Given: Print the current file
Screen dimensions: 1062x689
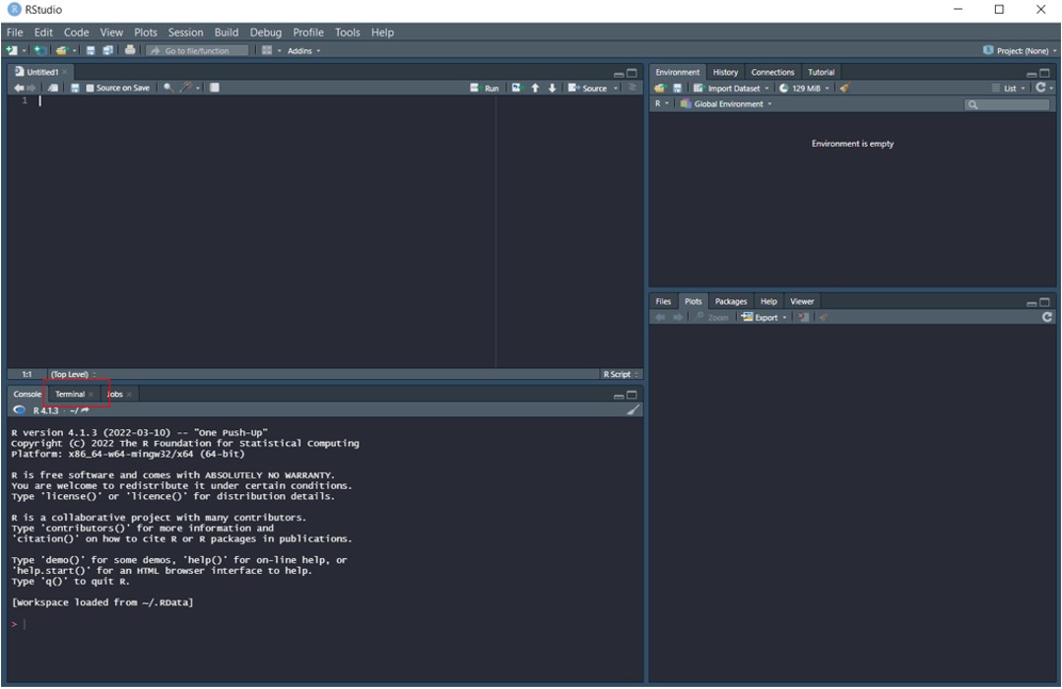Looking at the screenshot, I should pyautogui.click(x=130, y=51).
